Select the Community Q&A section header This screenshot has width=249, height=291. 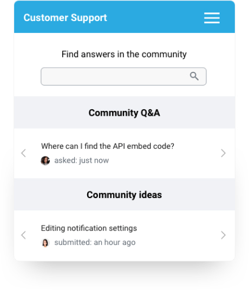(x=124, y=113)
